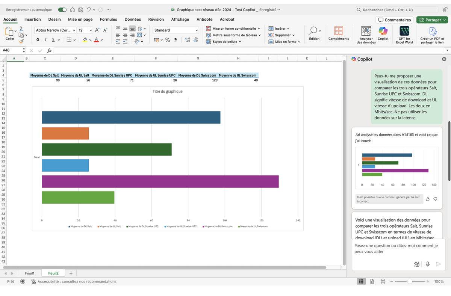
Task: Open the borders dropdown arrow
Action: point(75,40)
